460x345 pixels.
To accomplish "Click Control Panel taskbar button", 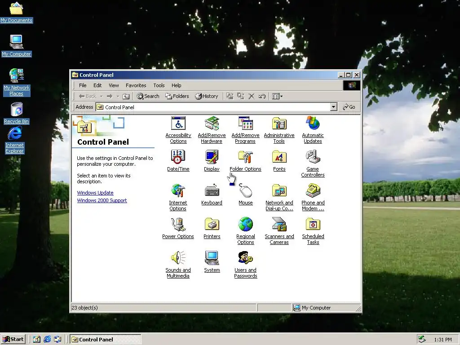I will click(x=106, y=340).
